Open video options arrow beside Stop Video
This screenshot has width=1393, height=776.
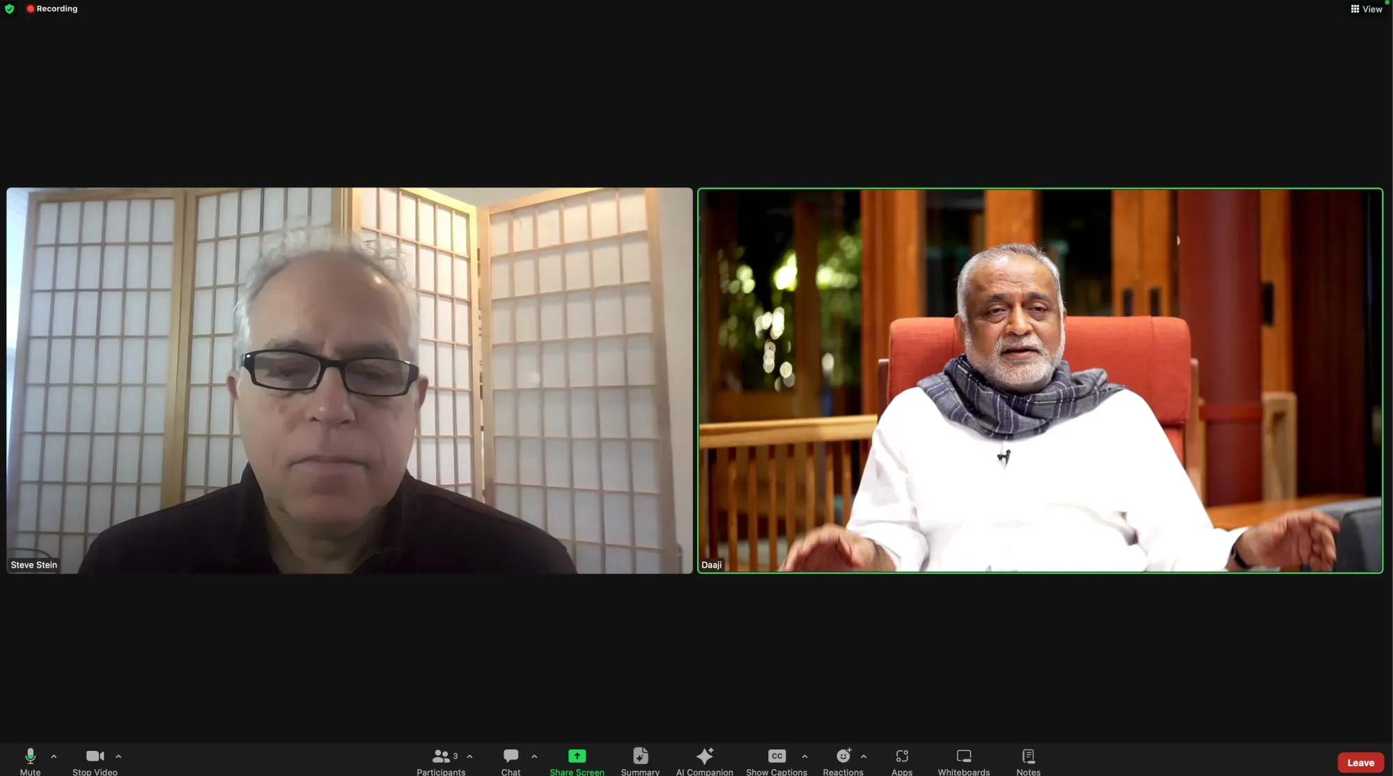118,756
